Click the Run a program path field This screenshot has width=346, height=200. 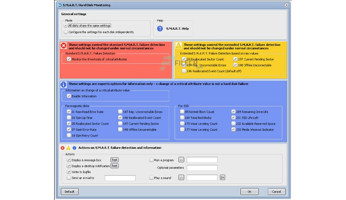click(x=202, y=160)
